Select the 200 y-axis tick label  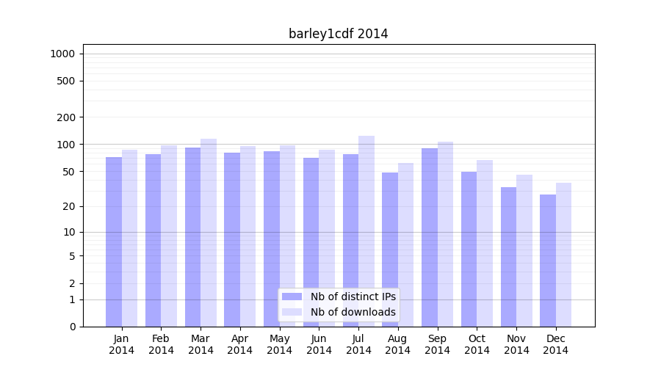tap(67, 117)
